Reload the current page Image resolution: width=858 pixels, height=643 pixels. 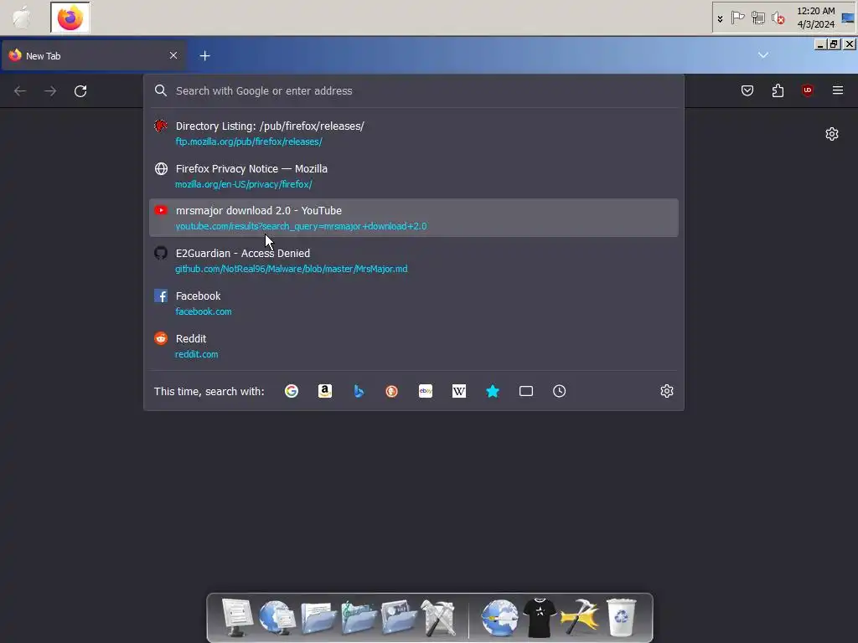(x=80, y=90)
